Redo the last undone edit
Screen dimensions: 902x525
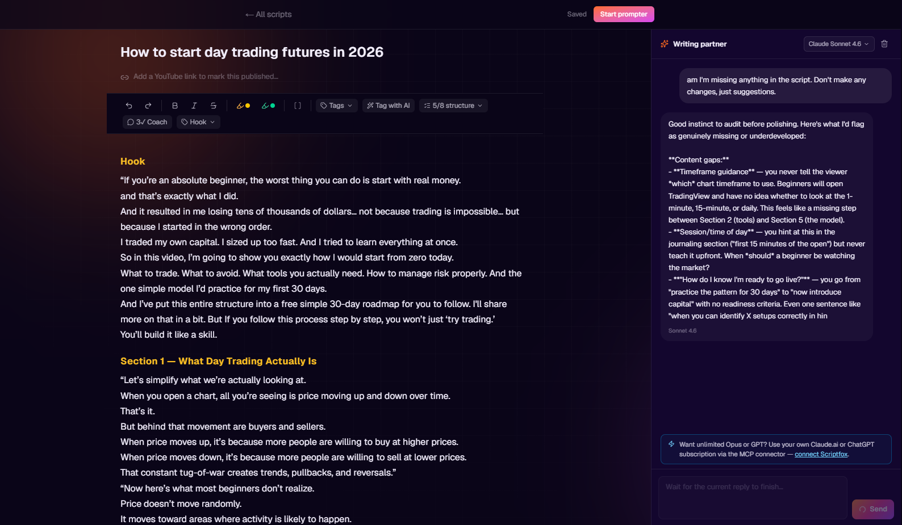click(148, 106)
